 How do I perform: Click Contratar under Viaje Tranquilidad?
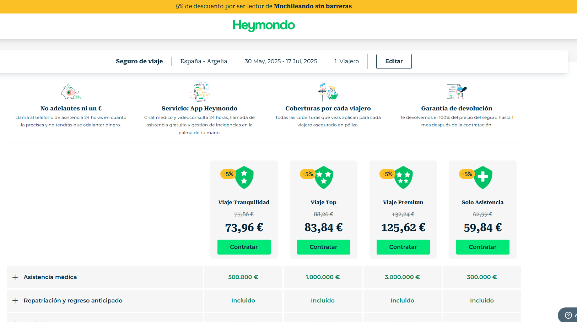(244, 247)
